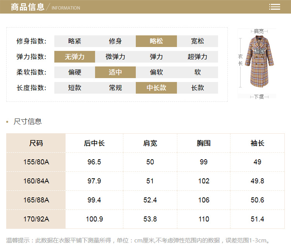Screen dimensions: 291x244
Task: Click the 肩宽 column header in table
Action: click(150, 143)
